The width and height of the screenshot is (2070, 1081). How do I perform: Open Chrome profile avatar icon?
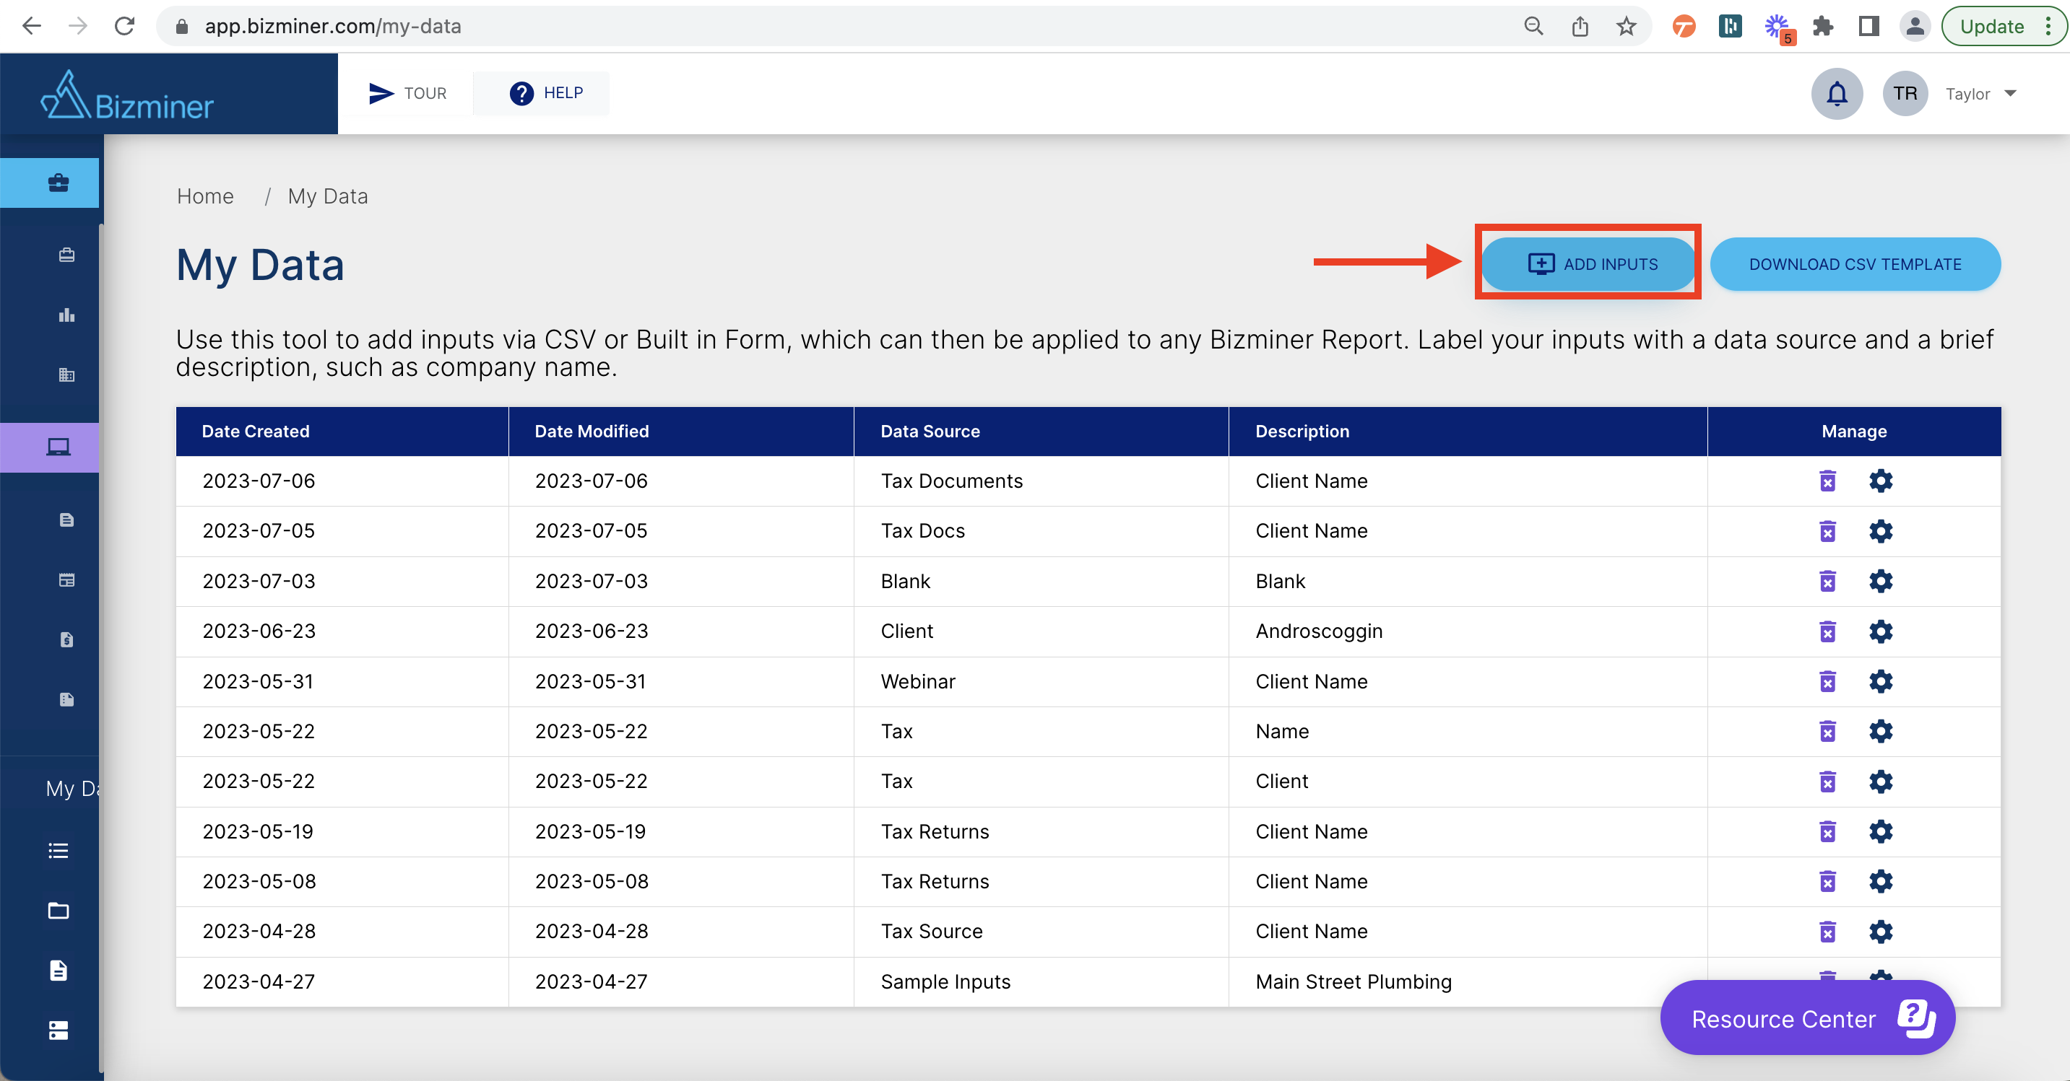point(1915,27)
